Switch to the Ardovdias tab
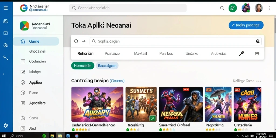The image size is (276, 138). (219, 54)
